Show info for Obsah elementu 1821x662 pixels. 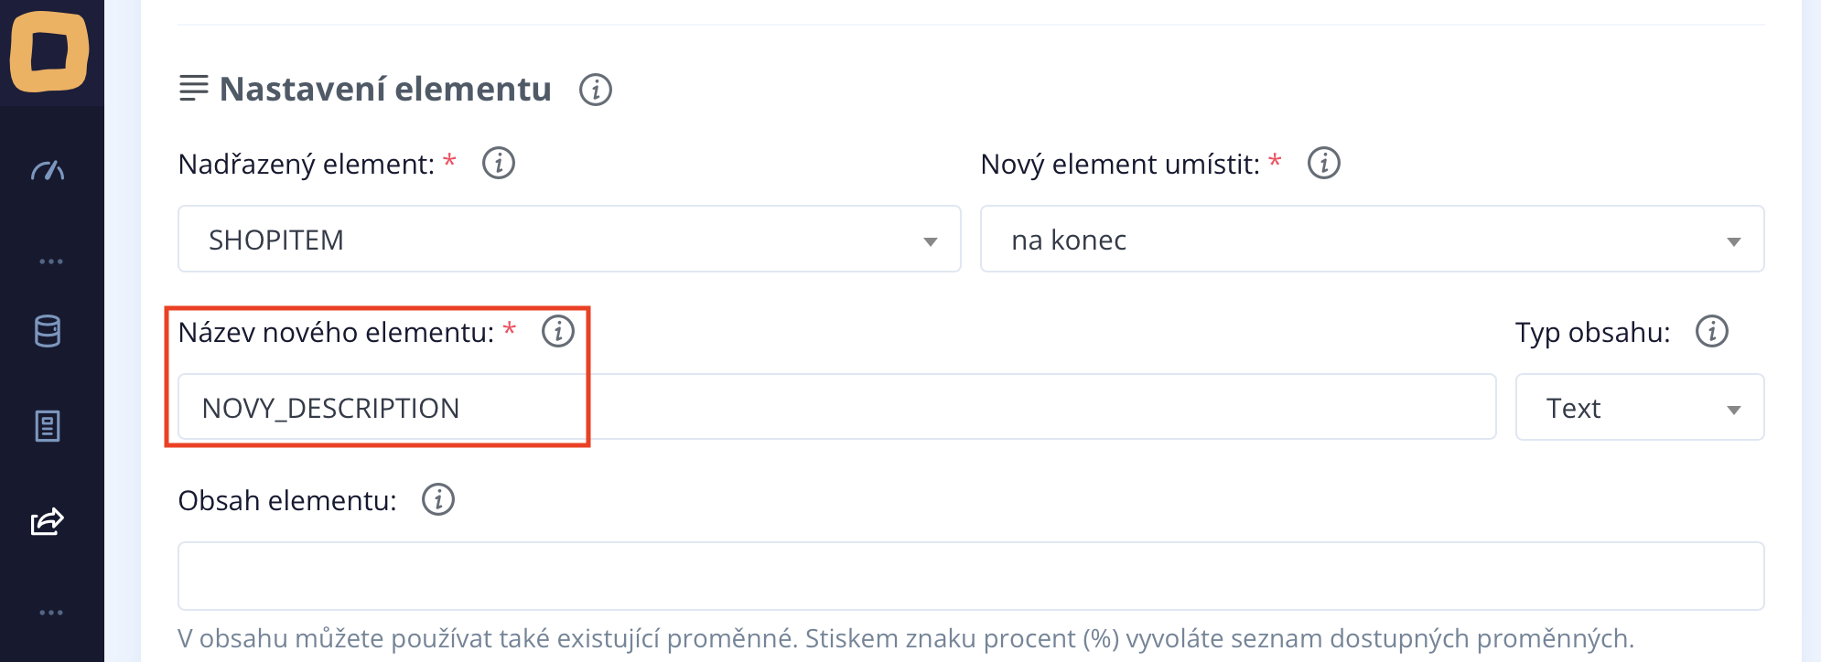click(x=438, y=500)
